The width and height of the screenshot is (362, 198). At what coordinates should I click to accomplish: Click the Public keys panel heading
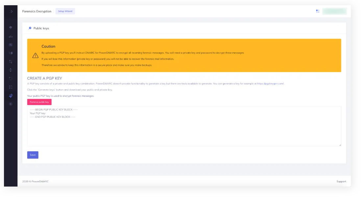point(41,28)
